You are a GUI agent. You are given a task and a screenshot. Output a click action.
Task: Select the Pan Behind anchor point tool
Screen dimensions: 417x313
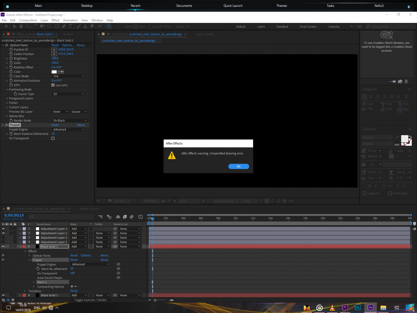tap(49, 26)
